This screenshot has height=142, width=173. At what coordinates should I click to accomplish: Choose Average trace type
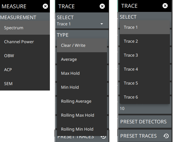click(82, 59)
